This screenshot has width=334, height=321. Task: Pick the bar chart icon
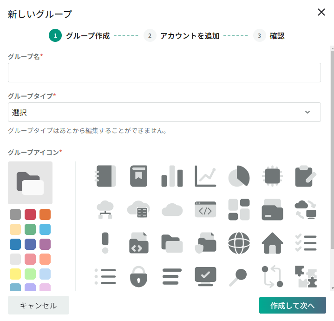(172, 176)
